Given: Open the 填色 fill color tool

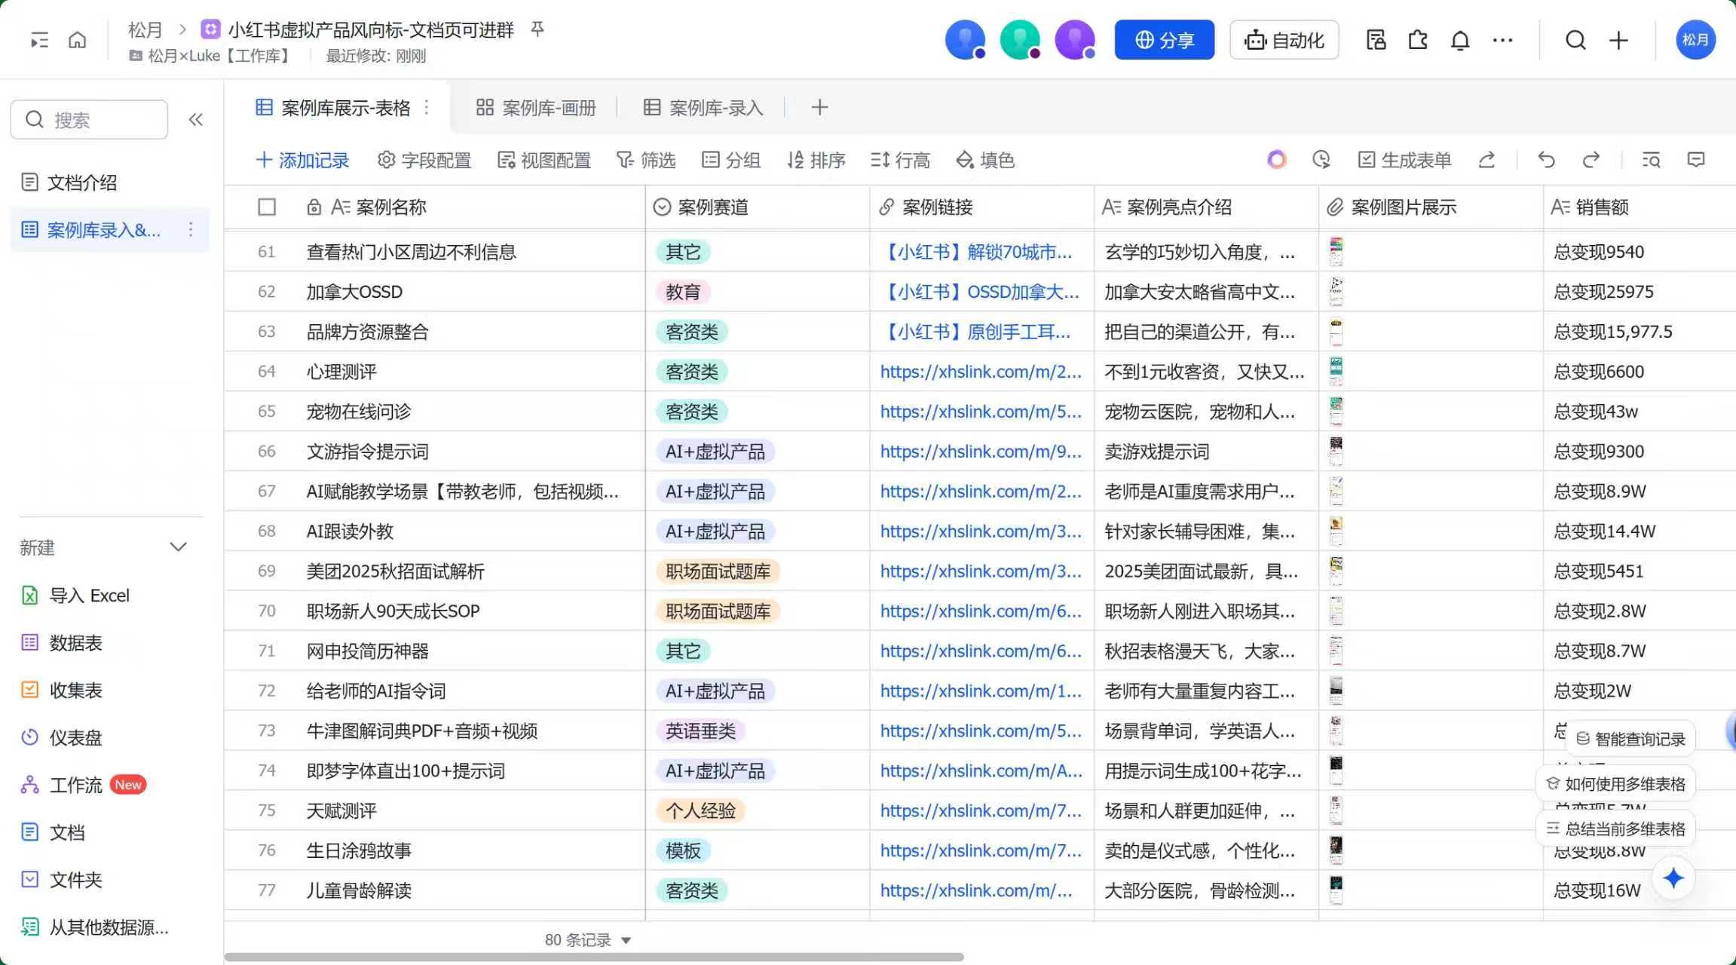Looking at the screenshot, I should click(x=985, y=160).
